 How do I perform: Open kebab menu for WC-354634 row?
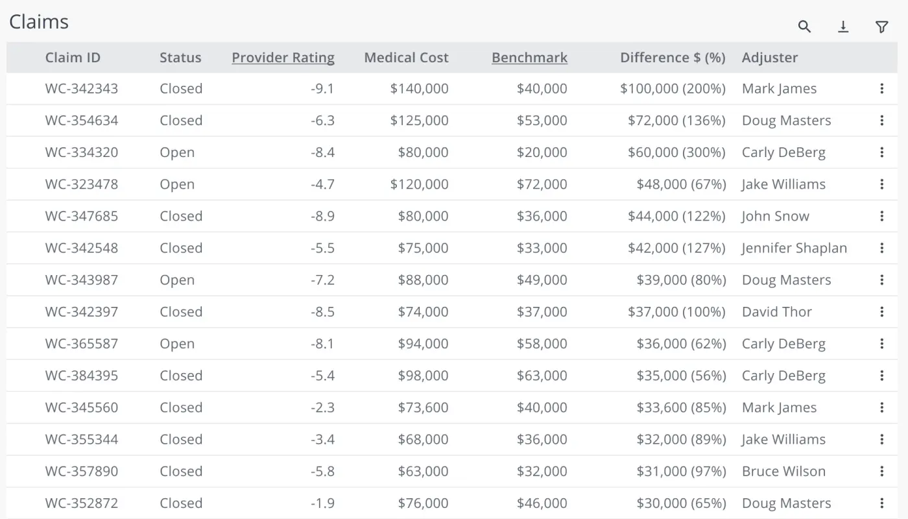coord(881,121)
